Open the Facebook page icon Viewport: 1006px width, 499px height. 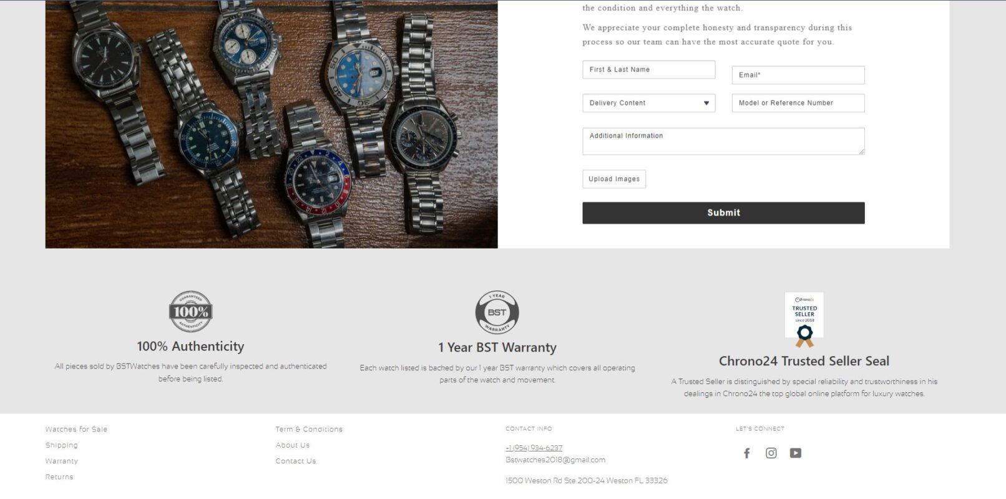(x=746, y=453)
